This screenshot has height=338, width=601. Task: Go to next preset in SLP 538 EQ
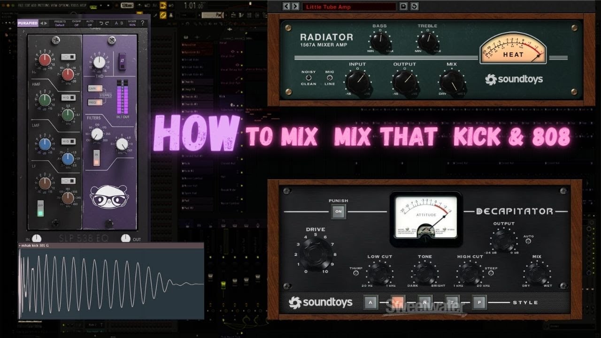pyautogui.click(x=46, y=23)
